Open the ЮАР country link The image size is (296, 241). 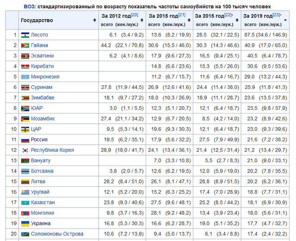(37, 108)
